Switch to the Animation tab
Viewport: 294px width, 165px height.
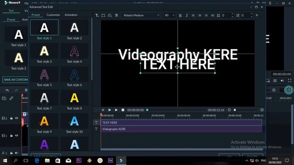(71, 15)
